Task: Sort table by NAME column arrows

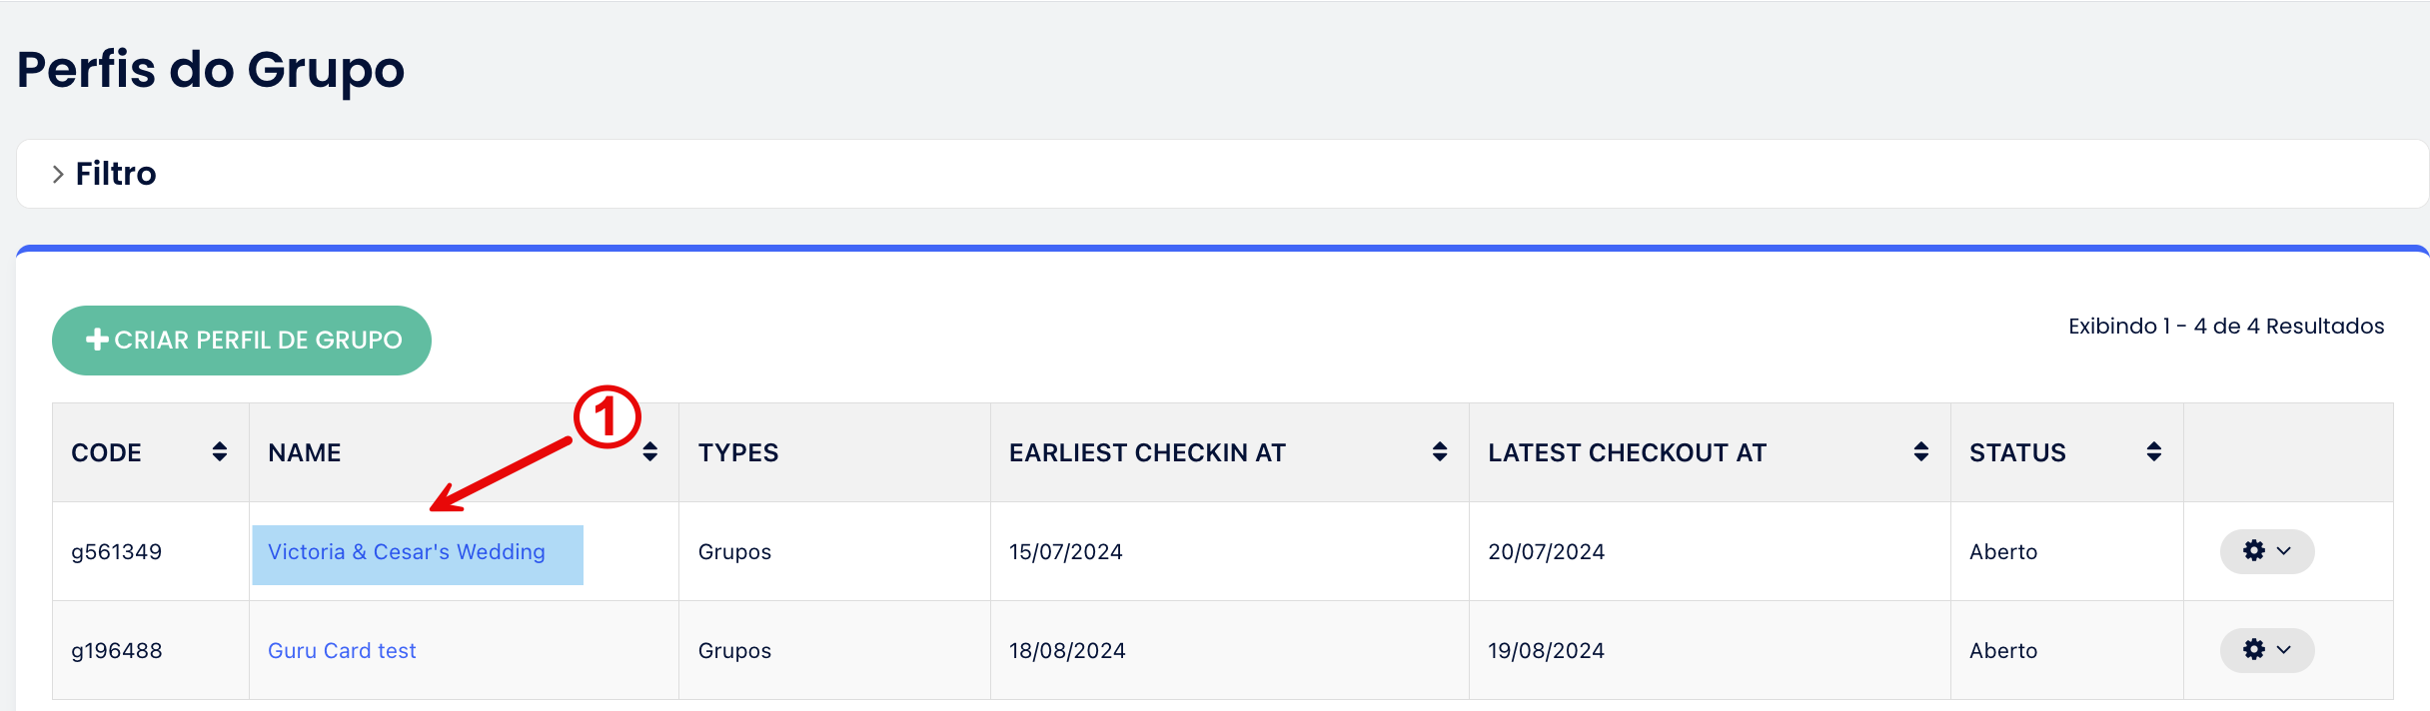Action: coord(650,452)
